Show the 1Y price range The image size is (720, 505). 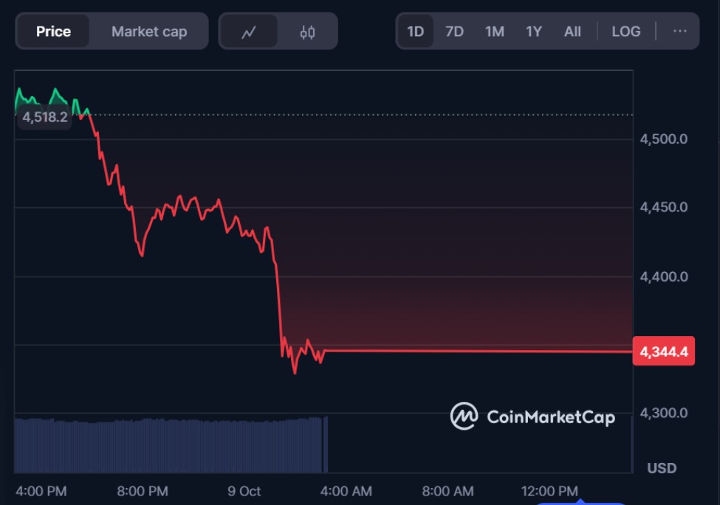533,32
